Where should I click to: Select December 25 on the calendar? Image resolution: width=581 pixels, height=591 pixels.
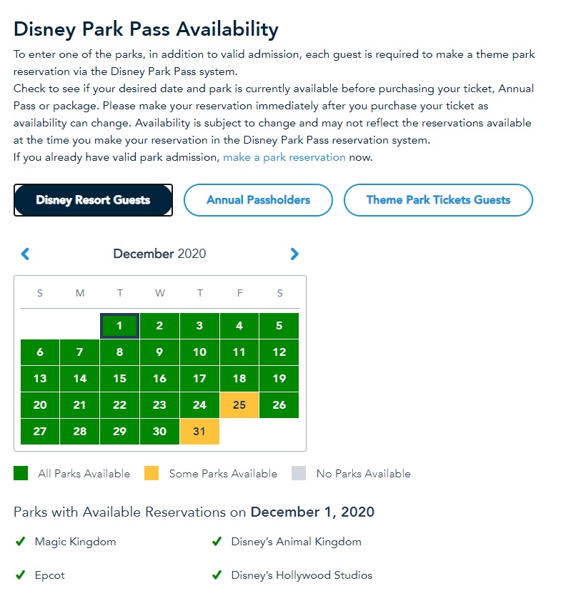(239, 405)
